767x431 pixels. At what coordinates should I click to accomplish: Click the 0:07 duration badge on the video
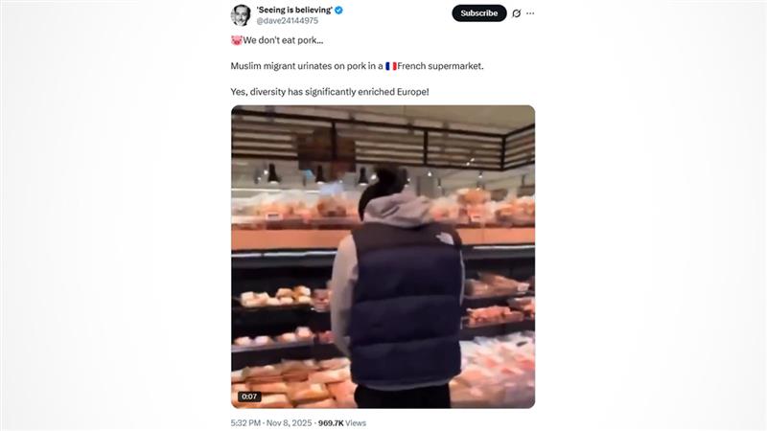(249, 397)
